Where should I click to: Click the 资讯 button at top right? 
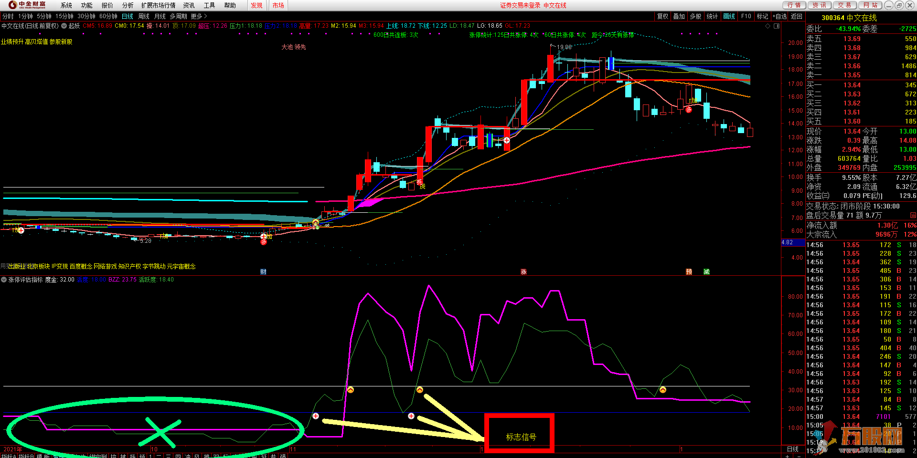(x=819, y=5)
